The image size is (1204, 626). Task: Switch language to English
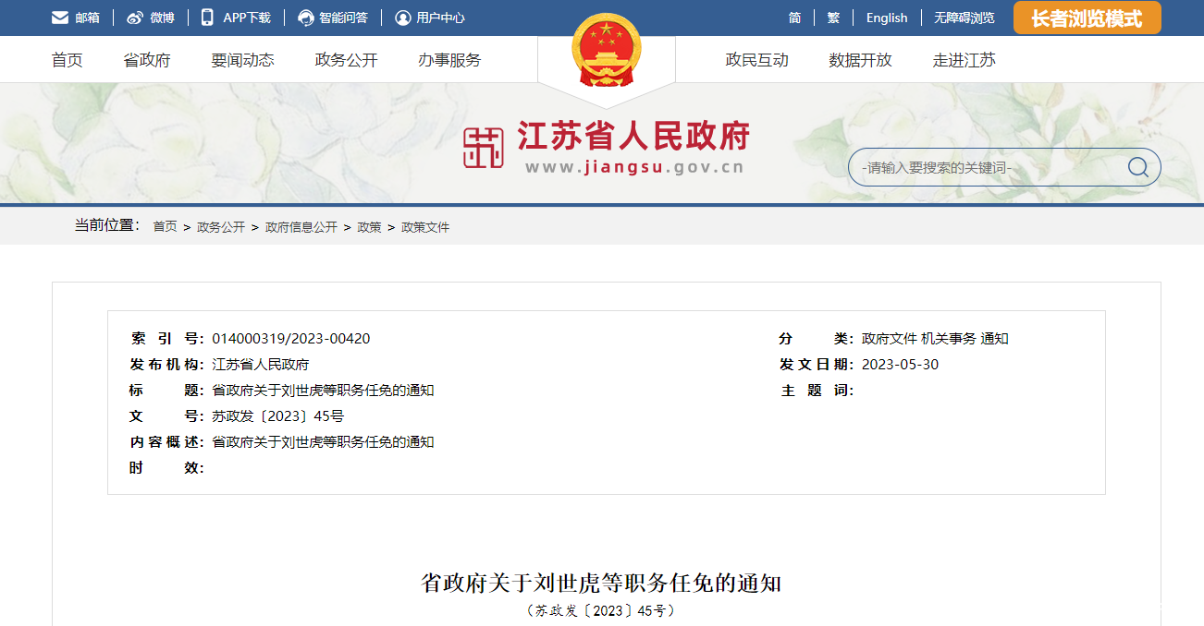886,18
